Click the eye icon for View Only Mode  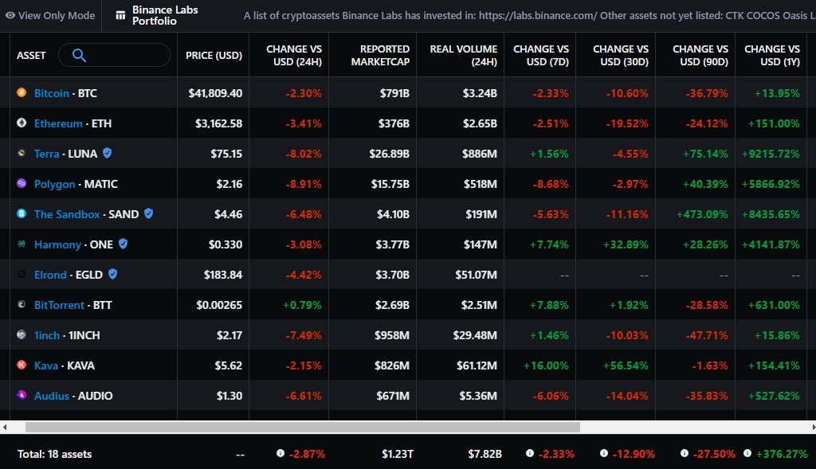[10, 16]
